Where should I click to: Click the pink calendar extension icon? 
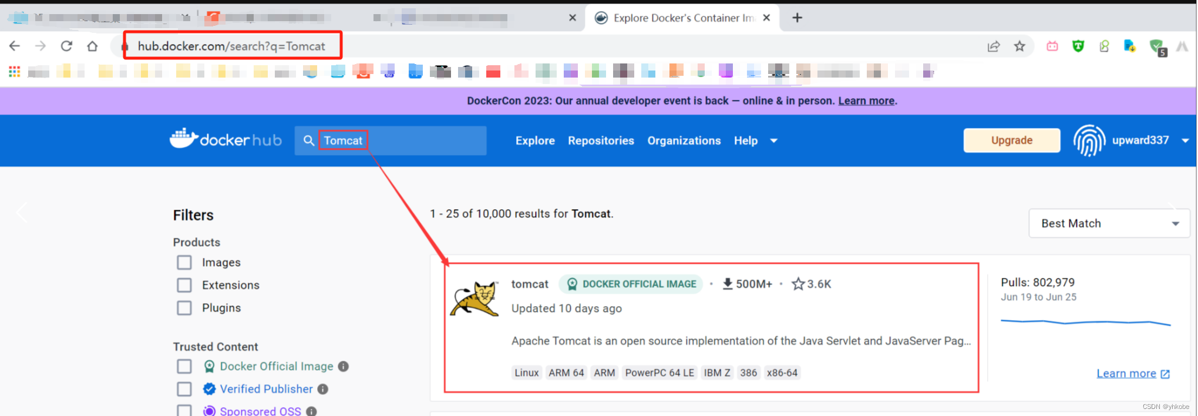pyautogui.click(x=1052, y=46)
